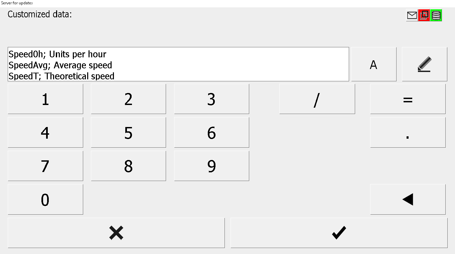Tap the number 1 key
Screen dimensions: 455x254
click(45, 99)
